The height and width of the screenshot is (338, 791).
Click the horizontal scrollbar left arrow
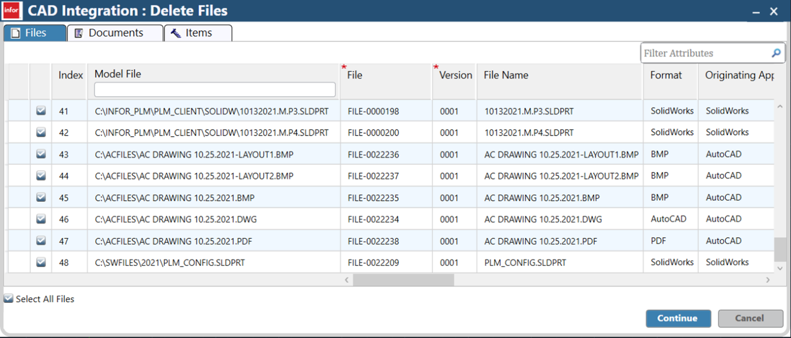click(x=347, y=280)
